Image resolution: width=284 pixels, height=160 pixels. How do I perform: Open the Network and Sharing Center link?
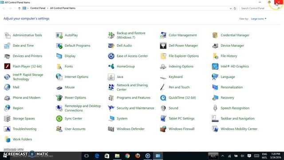[132, 87]
